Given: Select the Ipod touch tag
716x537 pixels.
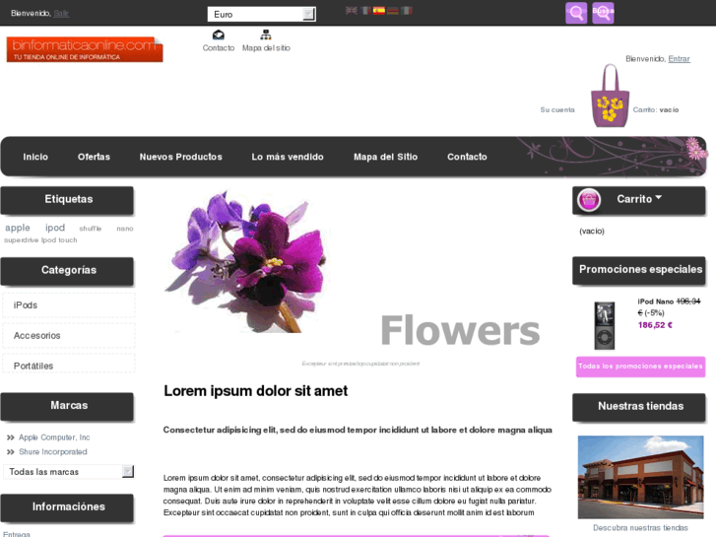Looking at the screenshot, I should [x=59, y=240].
